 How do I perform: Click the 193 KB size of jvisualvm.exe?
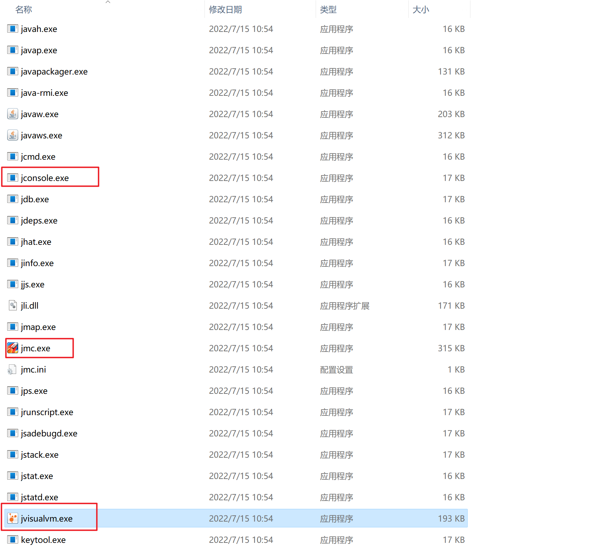(451, 518)
